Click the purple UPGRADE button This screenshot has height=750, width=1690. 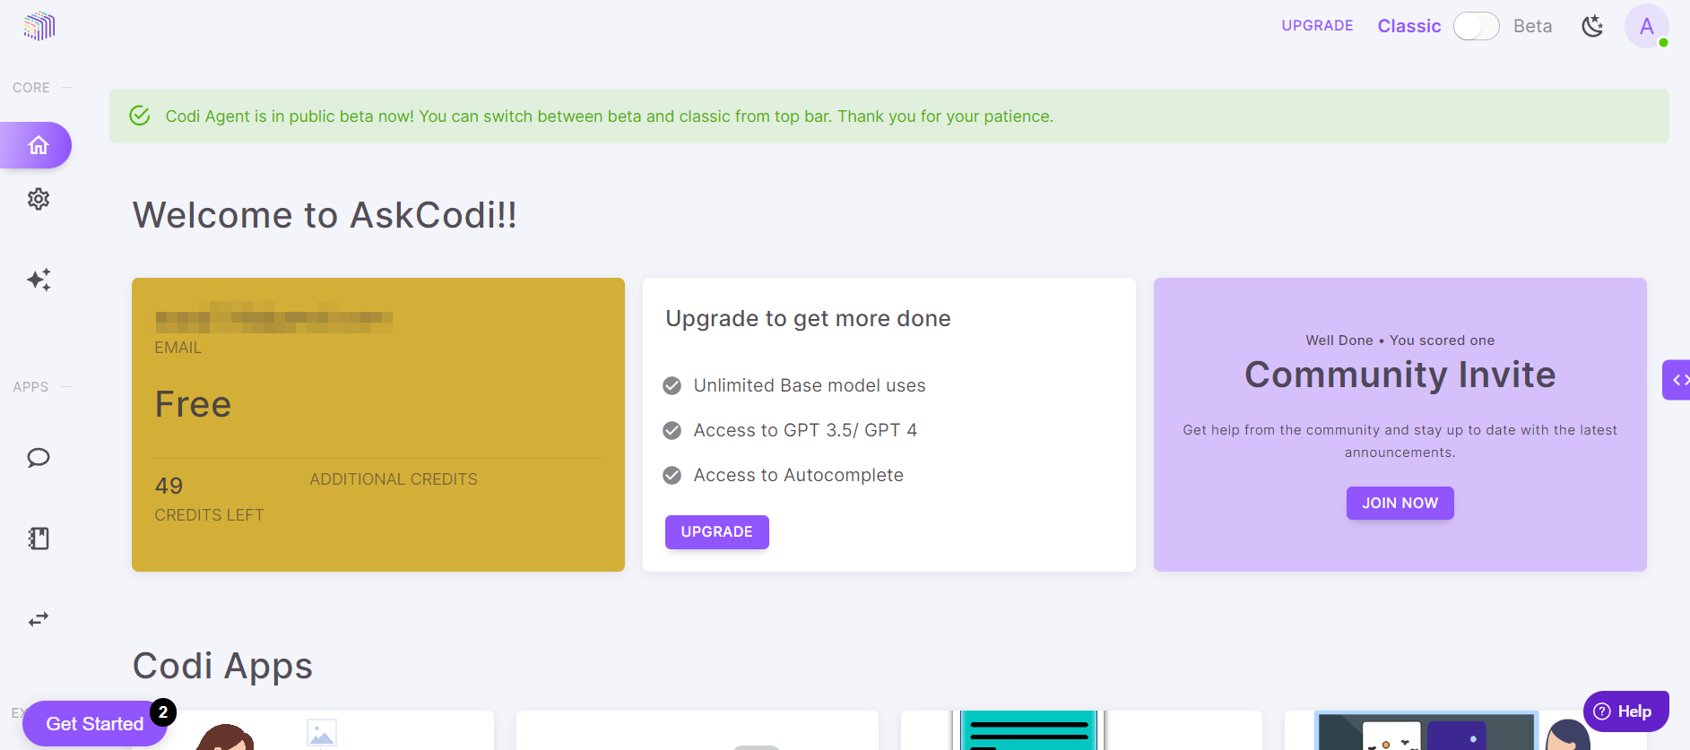pyautogui.click(x=717, y=531)
